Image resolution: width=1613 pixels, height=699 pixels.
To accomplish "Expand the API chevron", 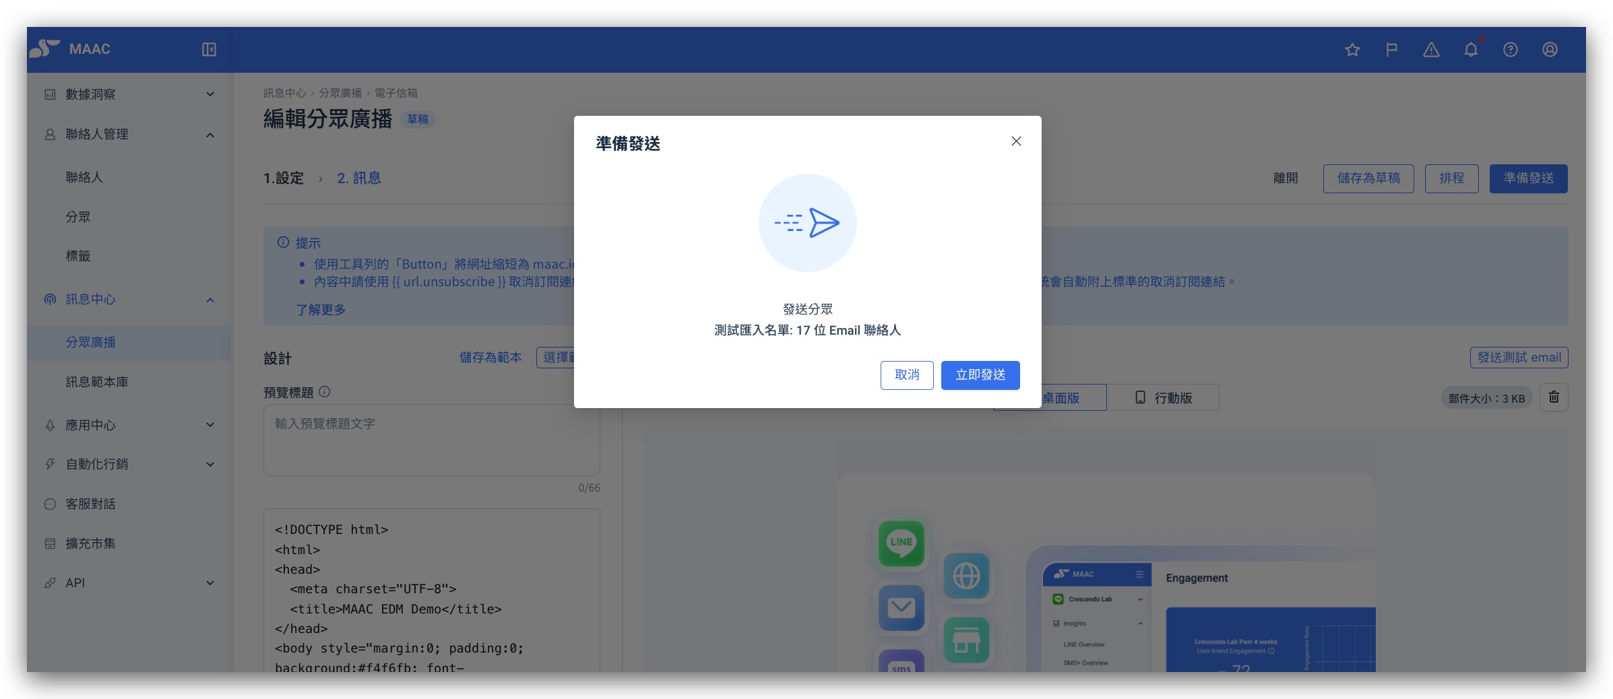I will pos(210,582).
